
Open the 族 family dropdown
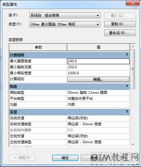coord(65,15)
